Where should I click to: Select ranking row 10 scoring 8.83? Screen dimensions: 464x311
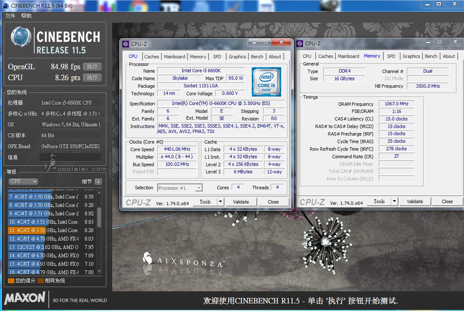(51, 222)
